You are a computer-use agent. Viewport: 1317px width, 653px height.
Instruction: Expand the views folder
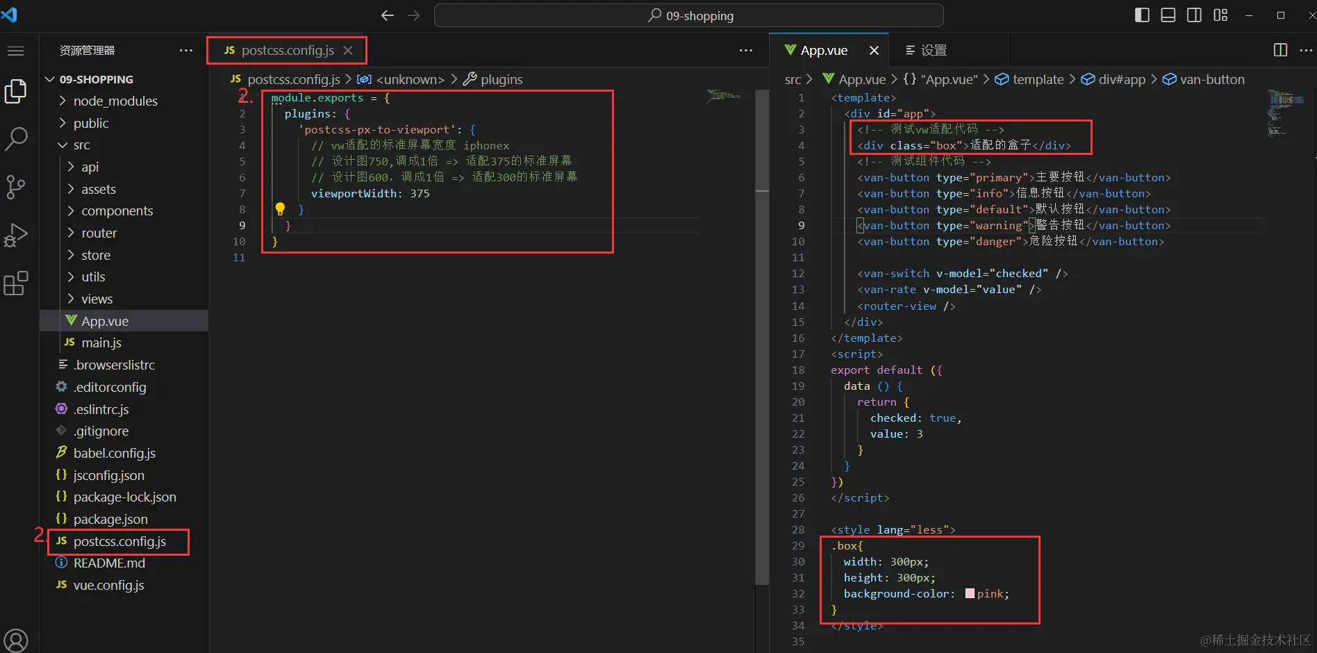(124, 299)
